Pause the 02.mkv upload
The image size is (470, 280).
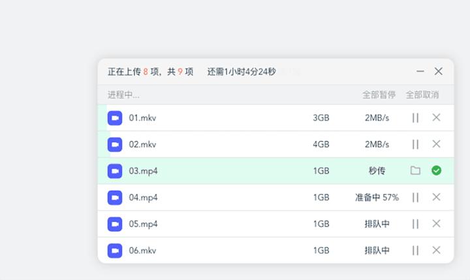pos(415,144)
